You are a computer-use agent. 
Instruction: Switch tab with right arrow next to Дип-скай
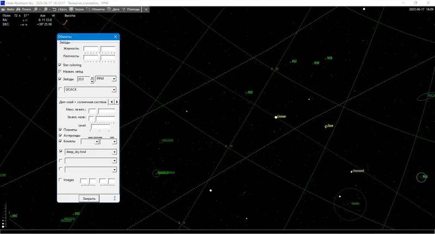[117, 102]
